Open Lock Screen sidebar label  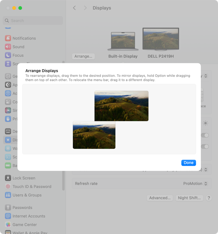pos(24,178)
